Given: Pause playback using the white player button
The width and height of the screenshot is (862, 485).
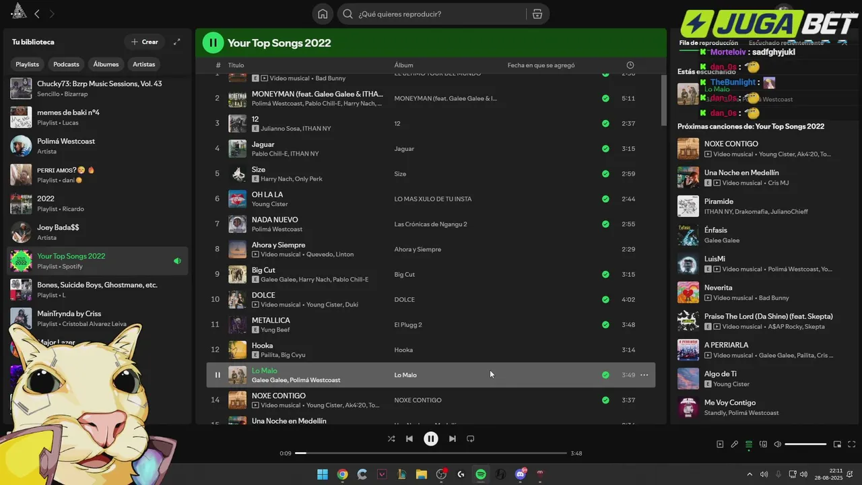Looking at the screenshot, I should point(431,439).
